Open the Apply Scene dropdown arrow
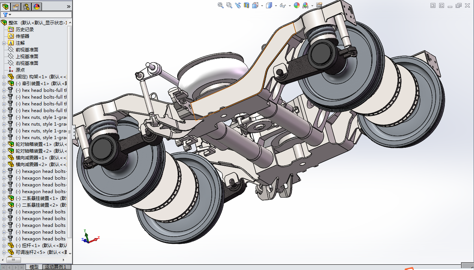The height and width of the screenshot is (270, 474). click(x=312, y=6)
